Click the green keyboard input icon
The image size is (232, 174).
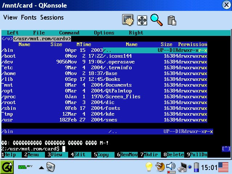pyautogui.click(x=25, y=167)
